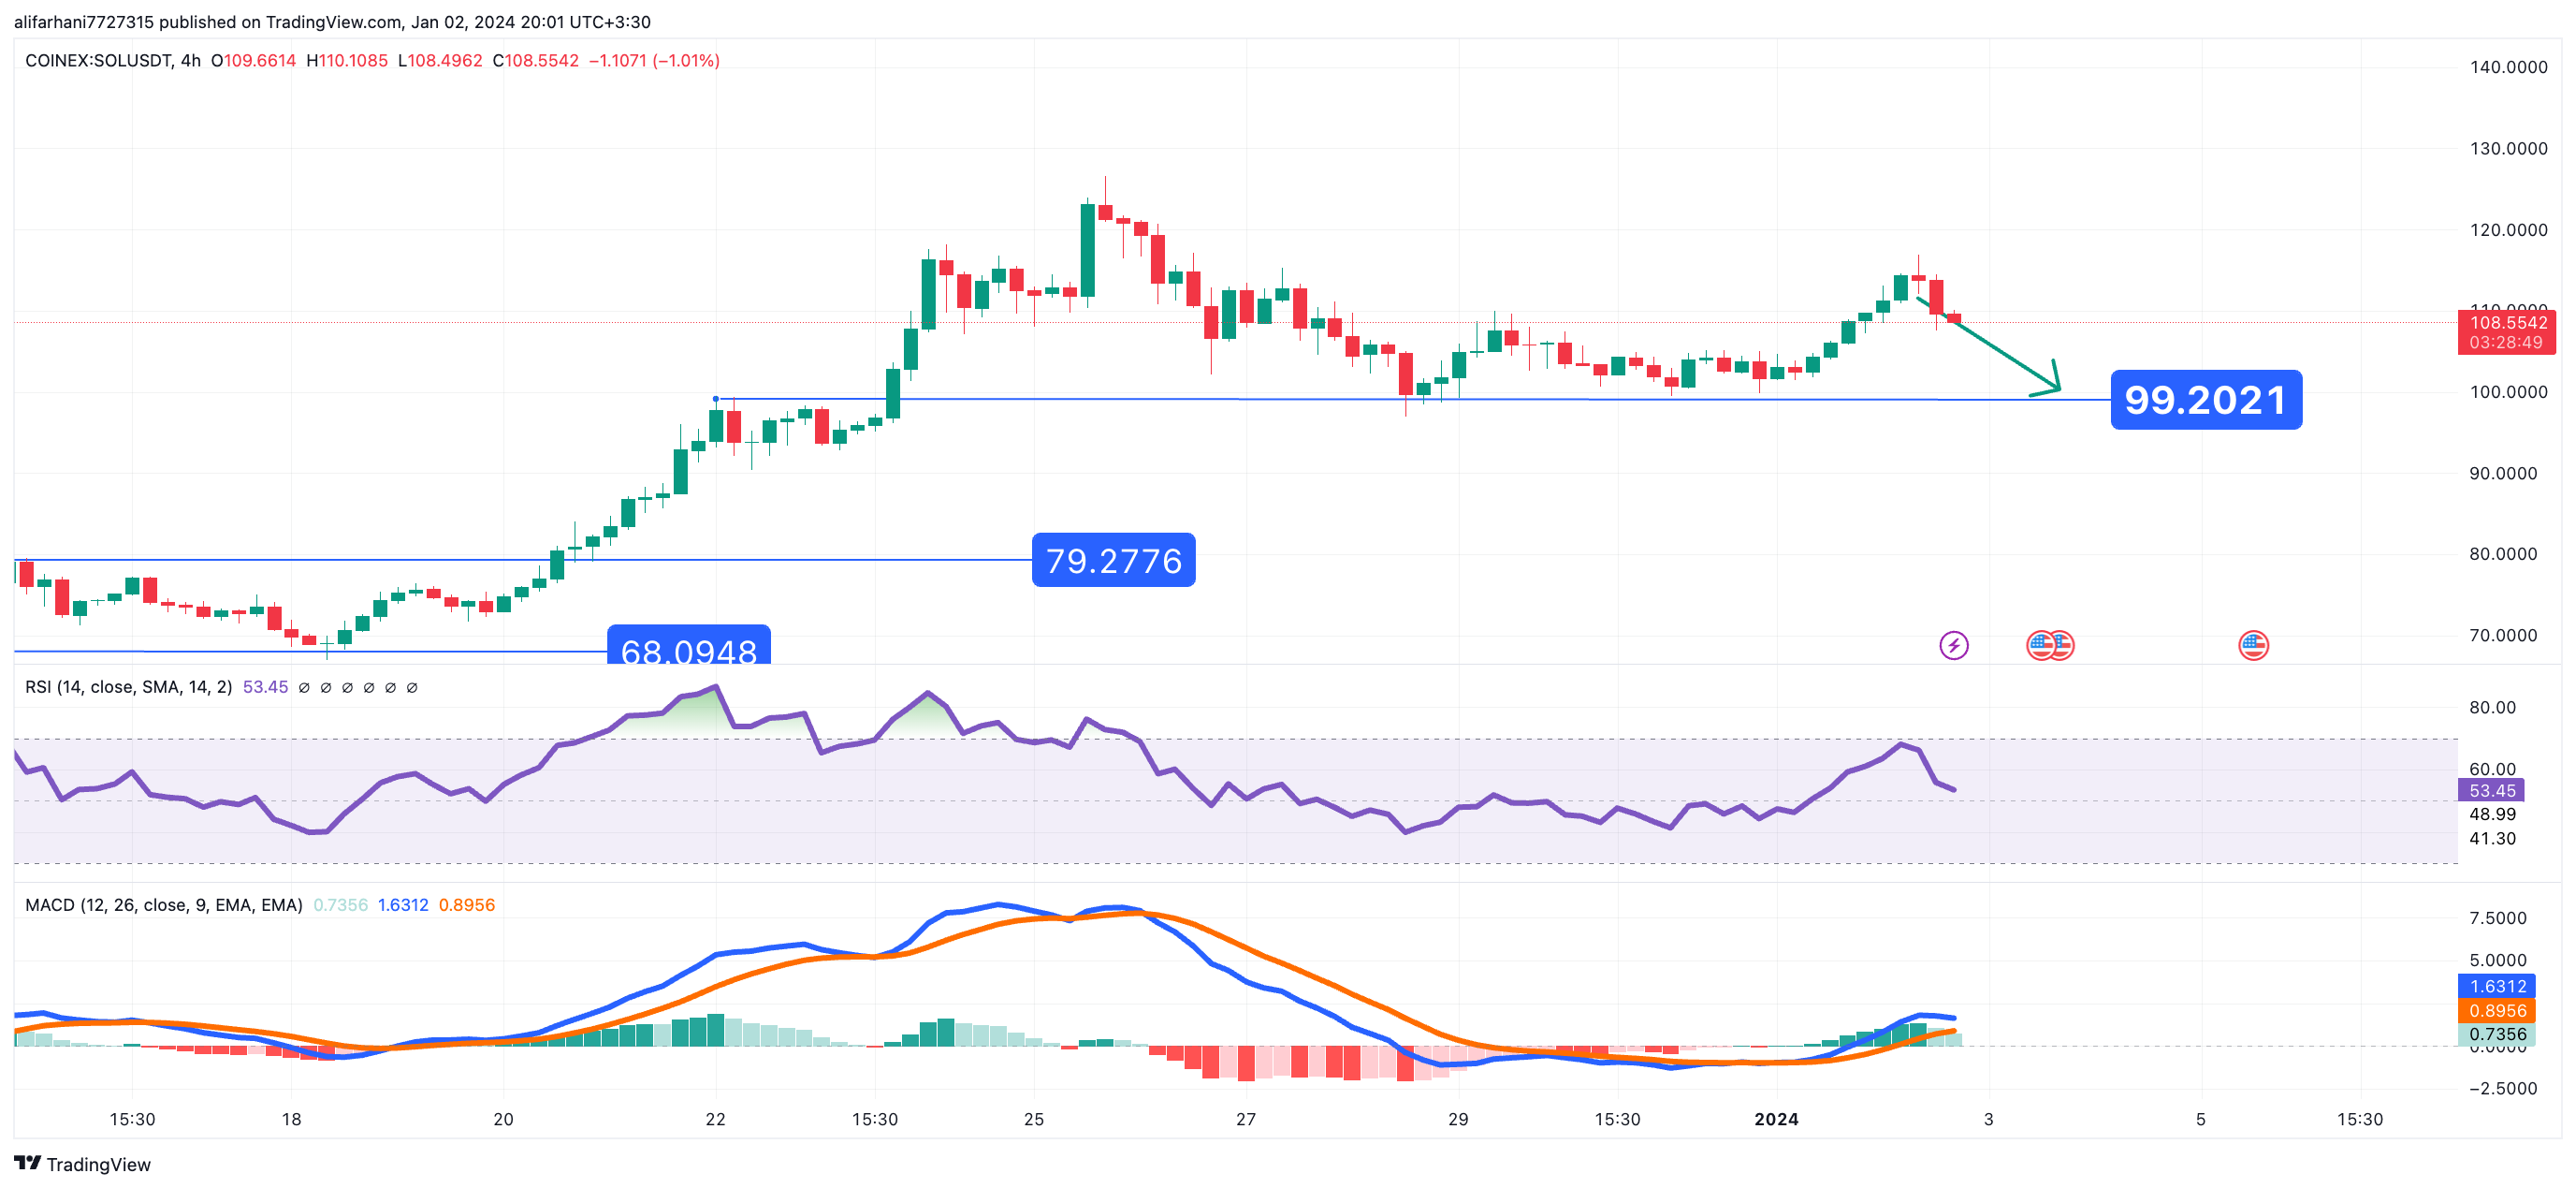Click the first ∅ symbol in RSI legend

point(304,687)
